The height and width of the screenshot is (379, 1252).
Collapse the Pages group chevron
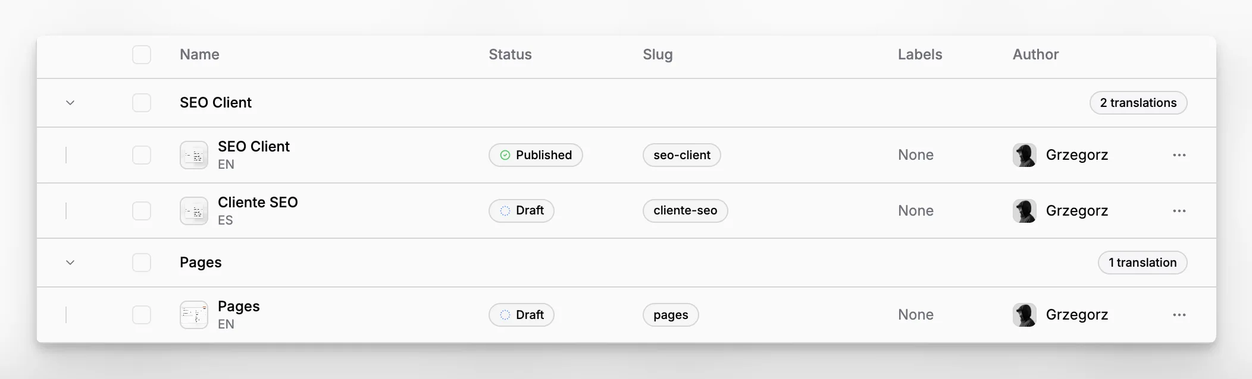(70, 263)
